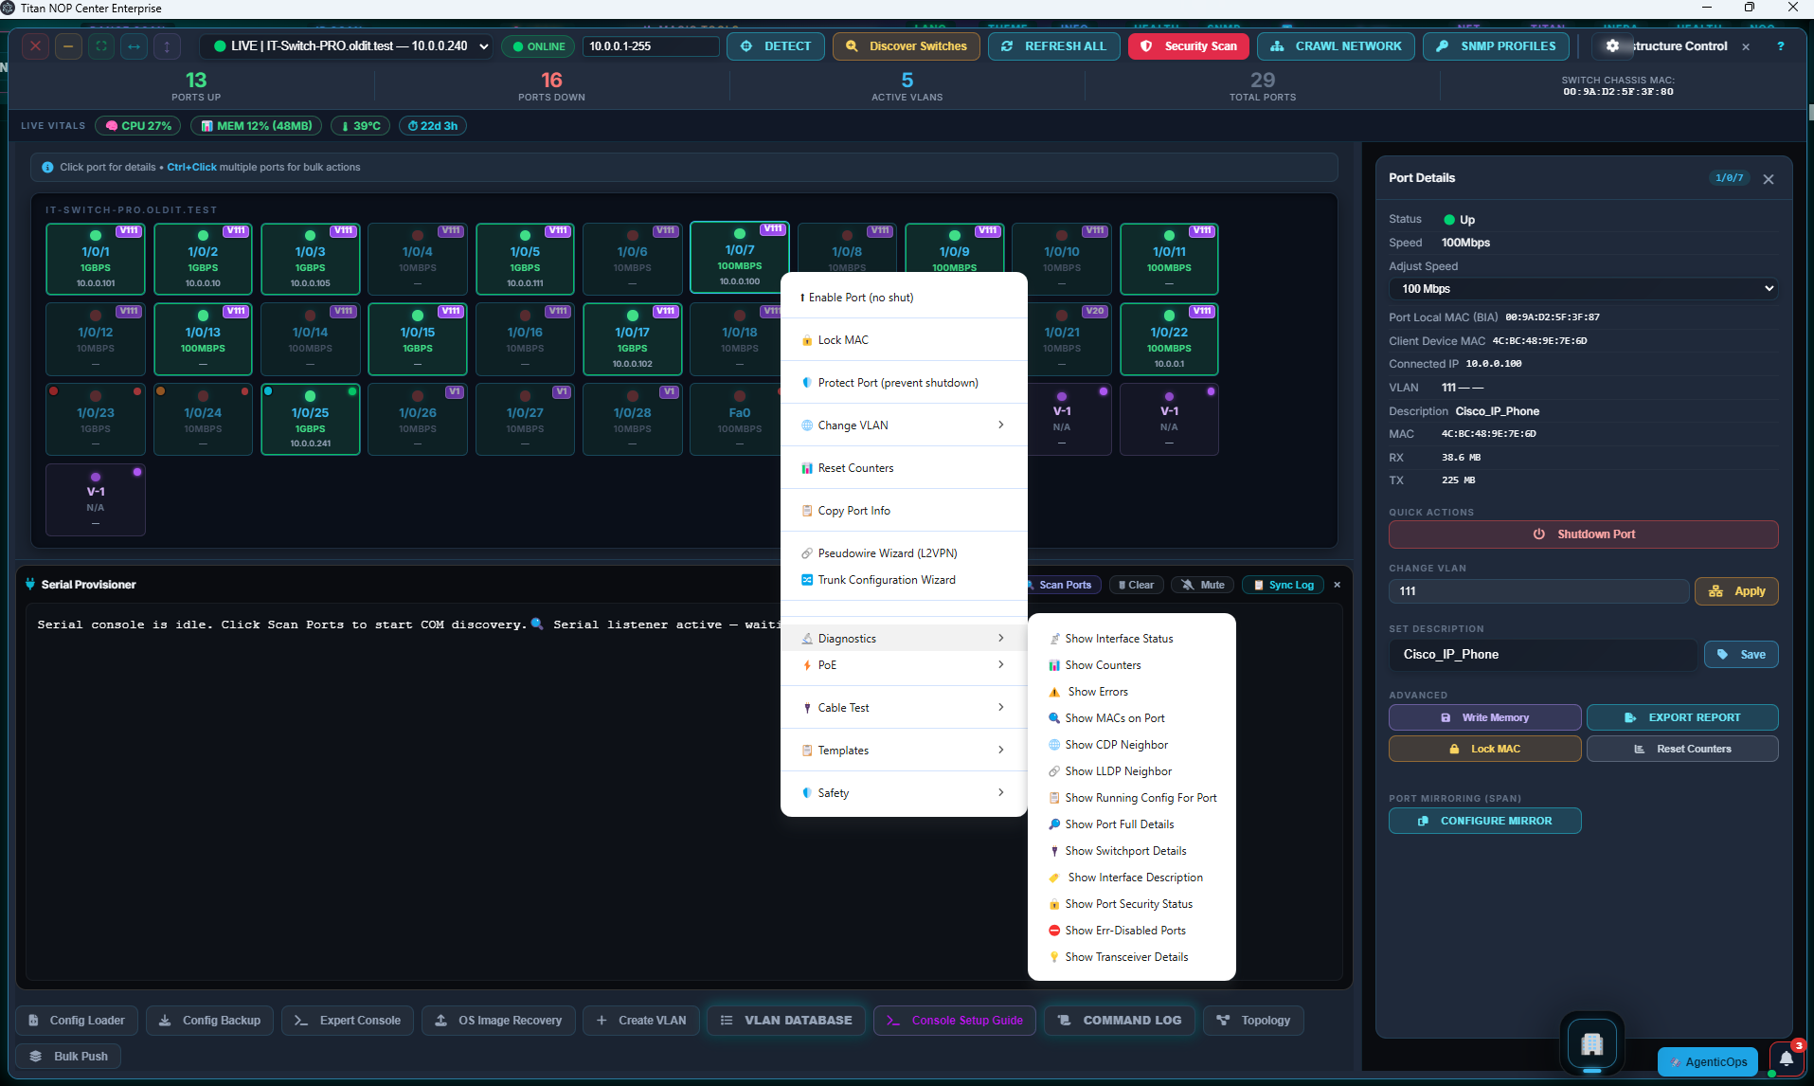Click the DETECT button
Viewport: 1814px width, 1086px height.
[776, 45]
